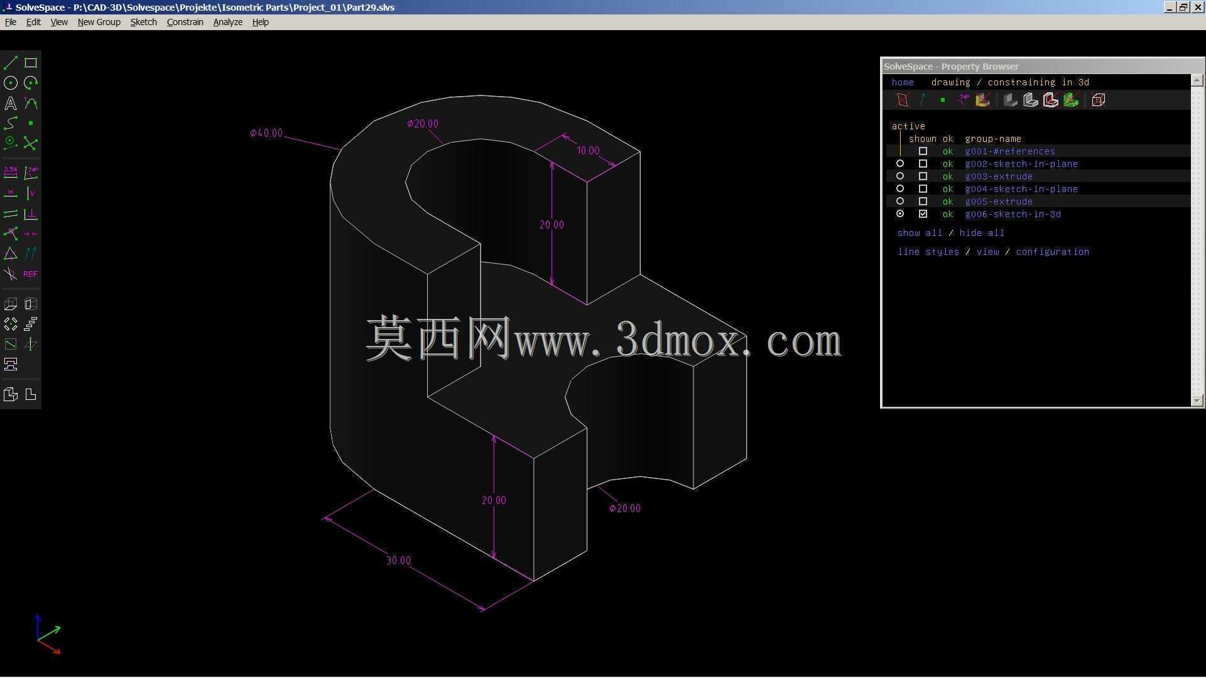Uncheck shown box for g006-sketch-in-3d
1206x678 pixels.
click(x=923, y=214)
